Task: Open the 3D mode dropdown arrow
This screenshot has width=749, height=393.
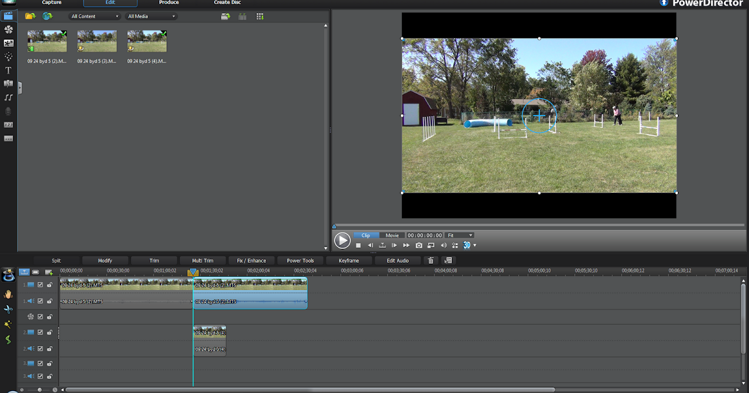Action: point(474,245)
